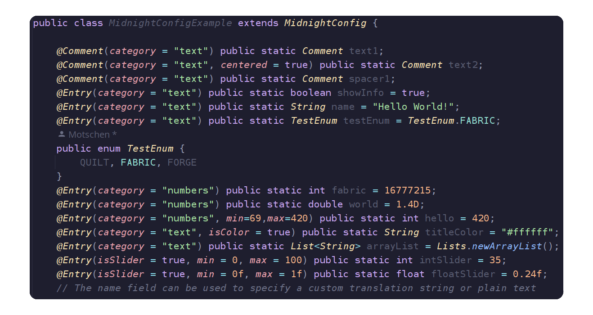Viewport: 593px width, 315px height.
Task: Click the 1.4D double value
Action: (x=408, y=204)
